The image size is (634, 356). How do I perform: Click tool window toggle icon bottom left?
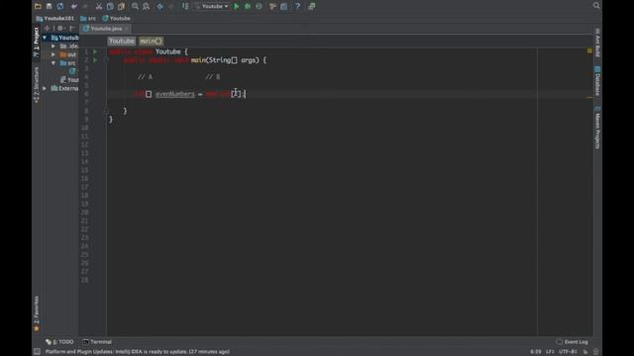37,352
